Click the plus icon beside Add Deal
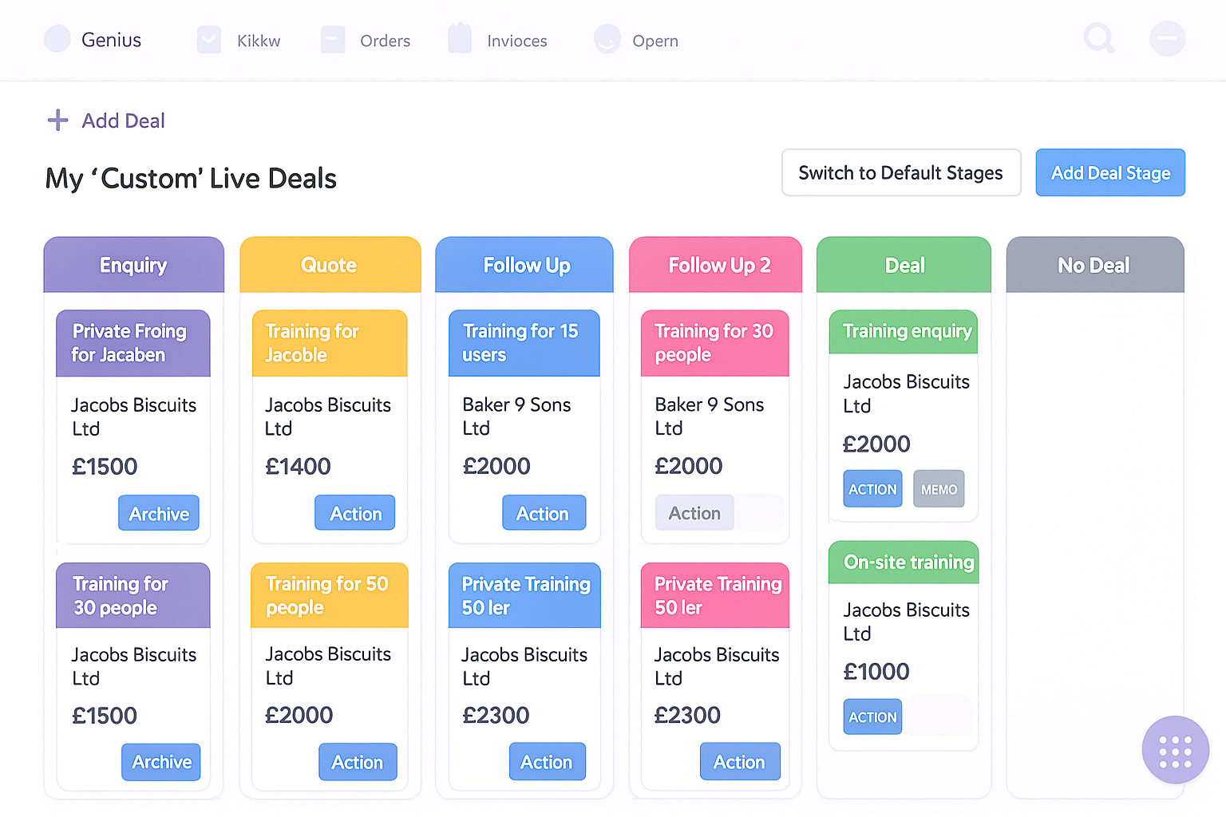Screen dimensions: 1226x817 tap(57, 120)
